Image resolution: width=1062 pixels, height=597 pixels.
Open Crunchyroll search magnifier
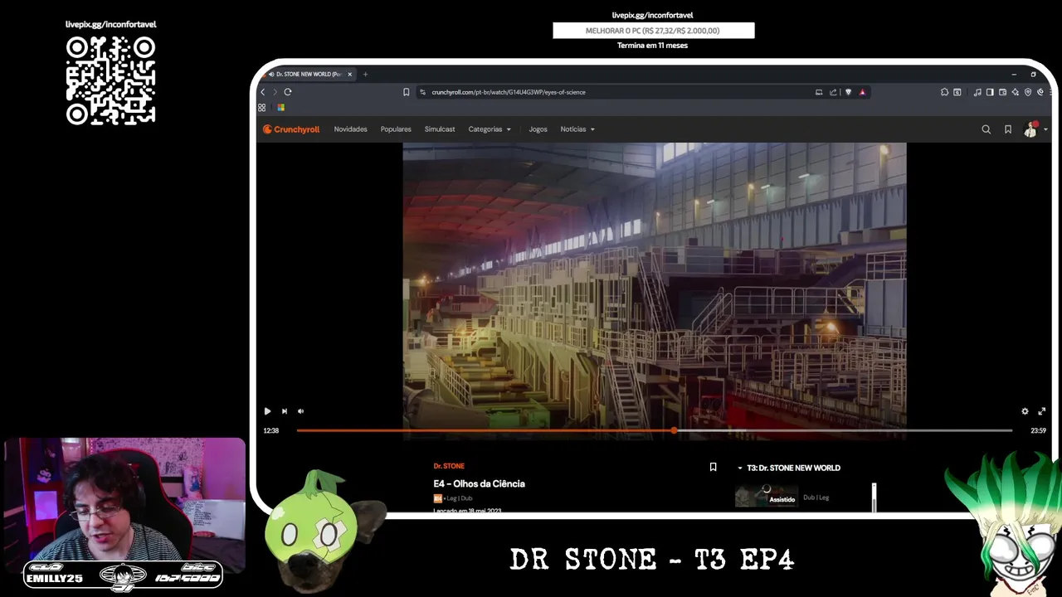pos(986,129)
